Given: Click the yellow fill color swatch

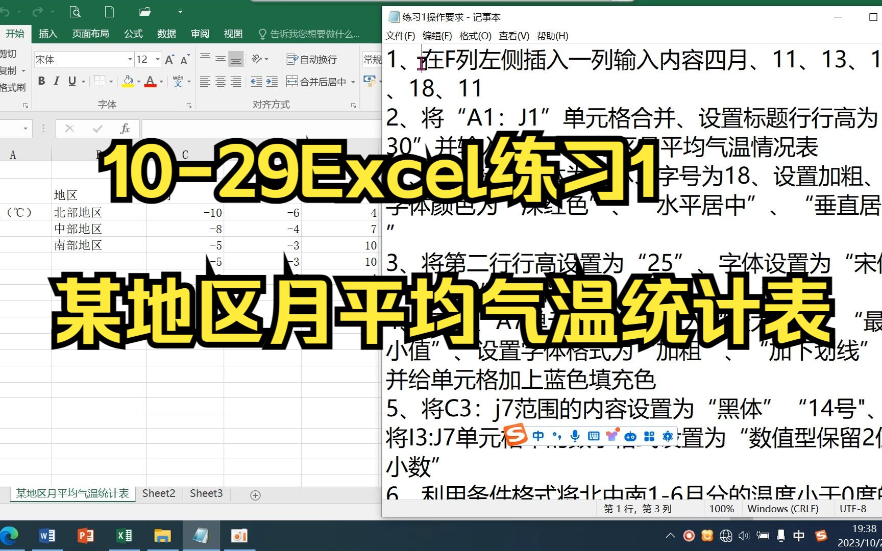Looking at the screenshot, I should tap(128, 86).
